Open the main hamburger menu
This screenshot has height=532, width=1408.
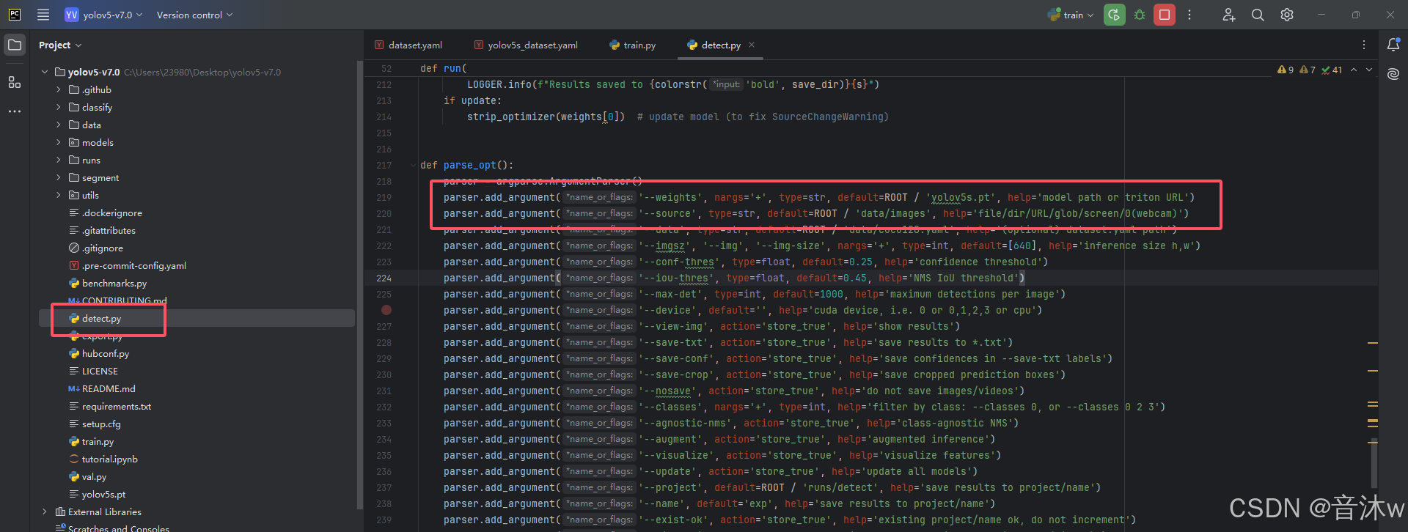click(43, 15)
